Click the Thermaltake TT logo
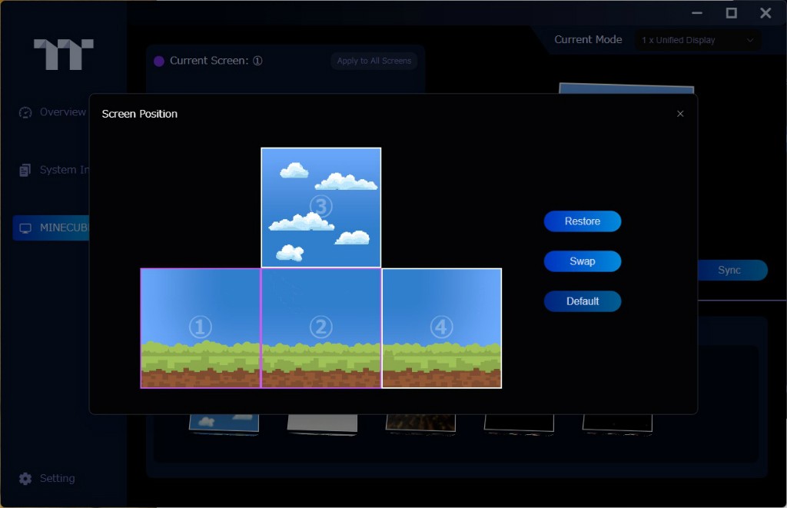 [64, 55]
